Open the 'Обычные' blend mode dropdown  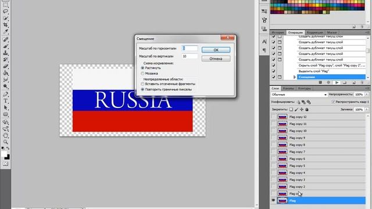click(299, 95)
